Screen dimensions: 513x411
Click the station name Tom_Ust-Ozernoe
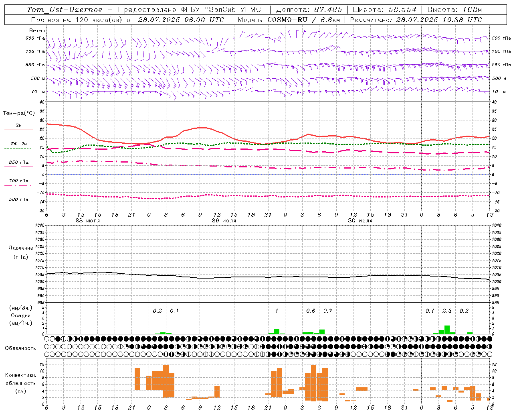(65, 10)
